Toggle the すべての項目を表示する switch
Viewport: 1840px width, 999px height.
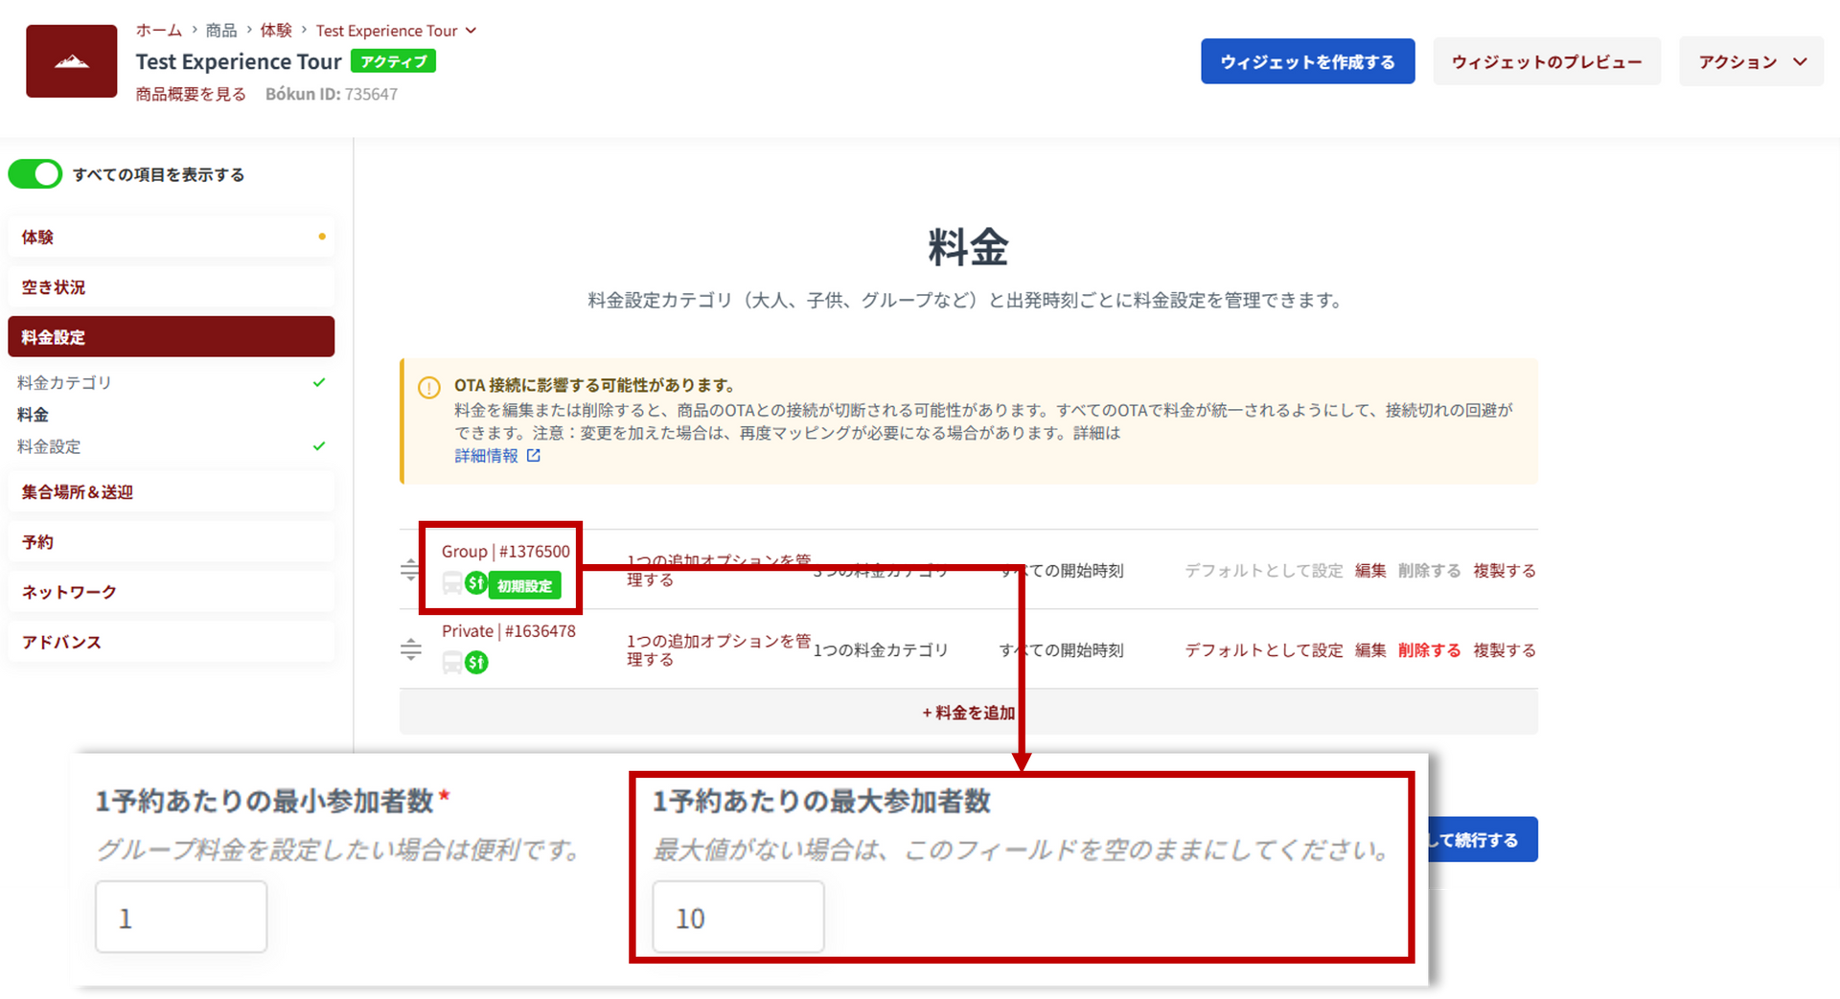pyautogui.click(x=35, y=174)
